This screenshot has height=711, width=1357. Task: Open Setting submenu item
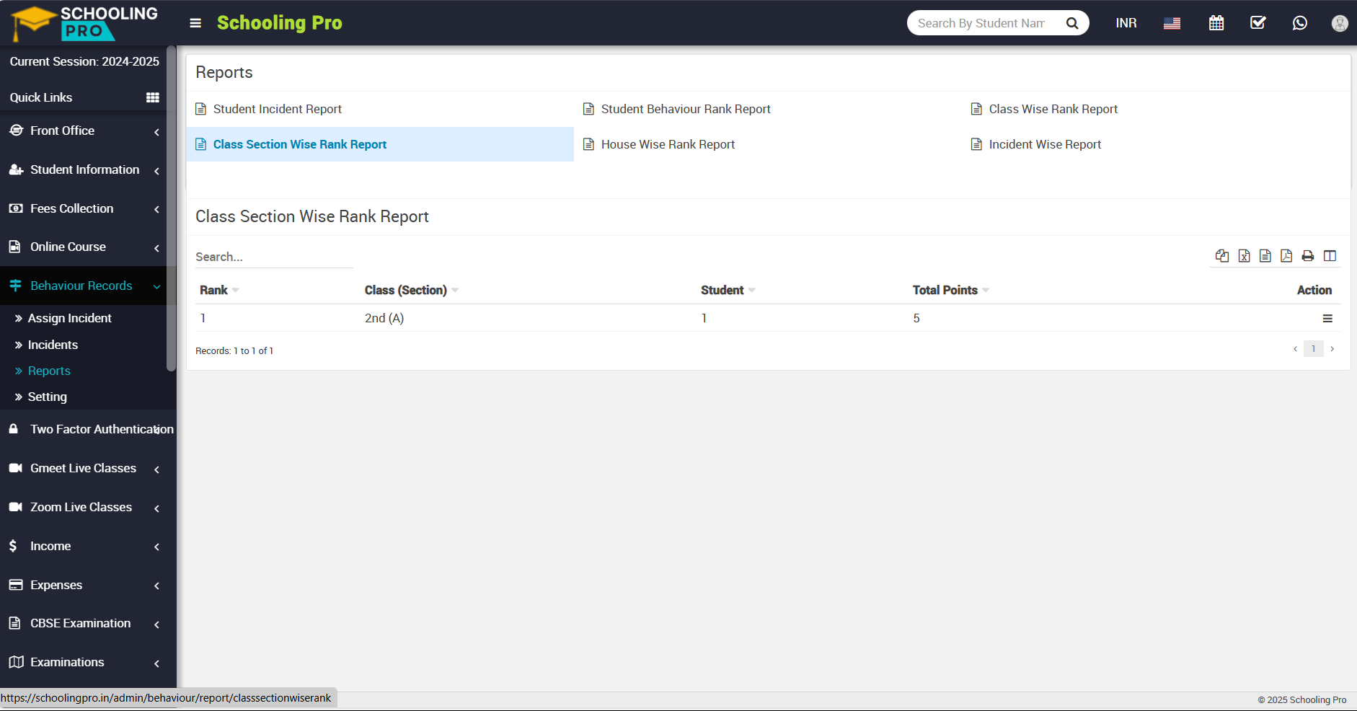pyautogui.click(x=47, y=397)
